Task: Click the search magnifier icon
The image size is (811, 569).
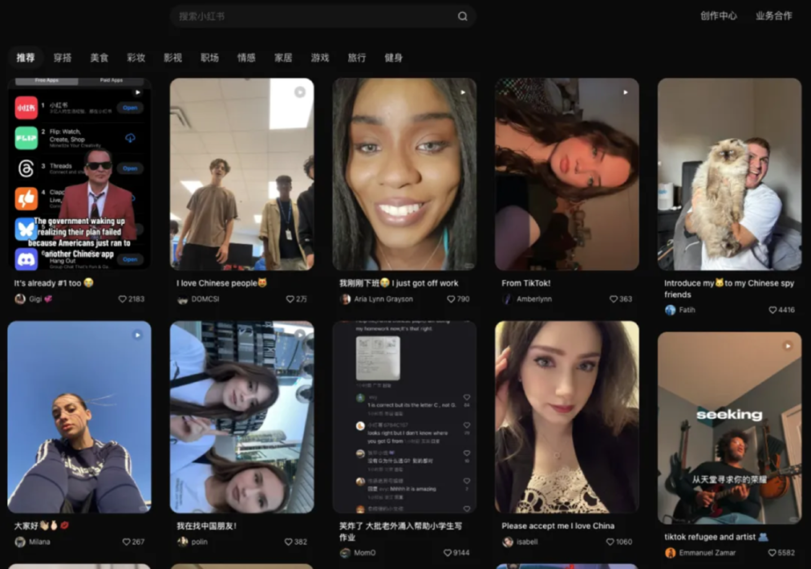Action: 462,16
